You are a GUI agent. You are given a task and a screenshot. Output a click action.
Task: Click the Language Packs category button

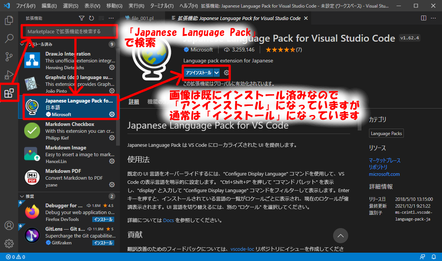click(386, 133)
